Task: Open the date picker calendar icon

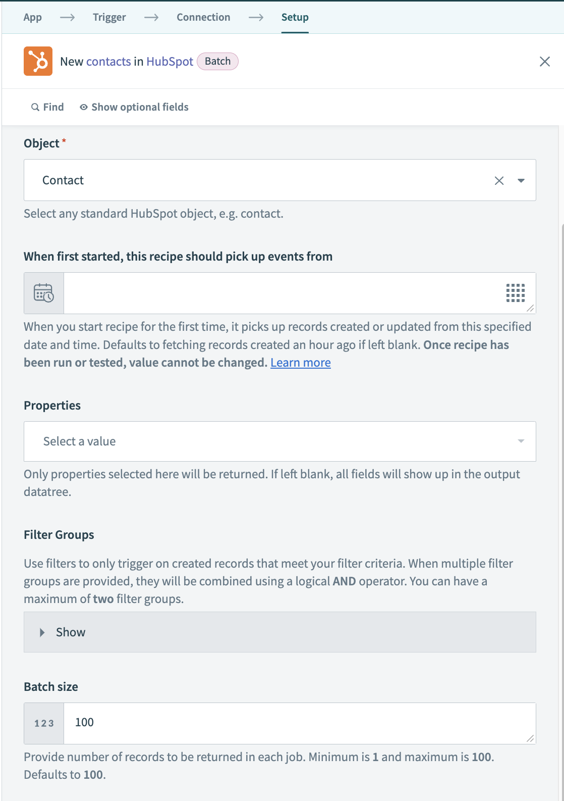Action: click(x=43, y=293)
